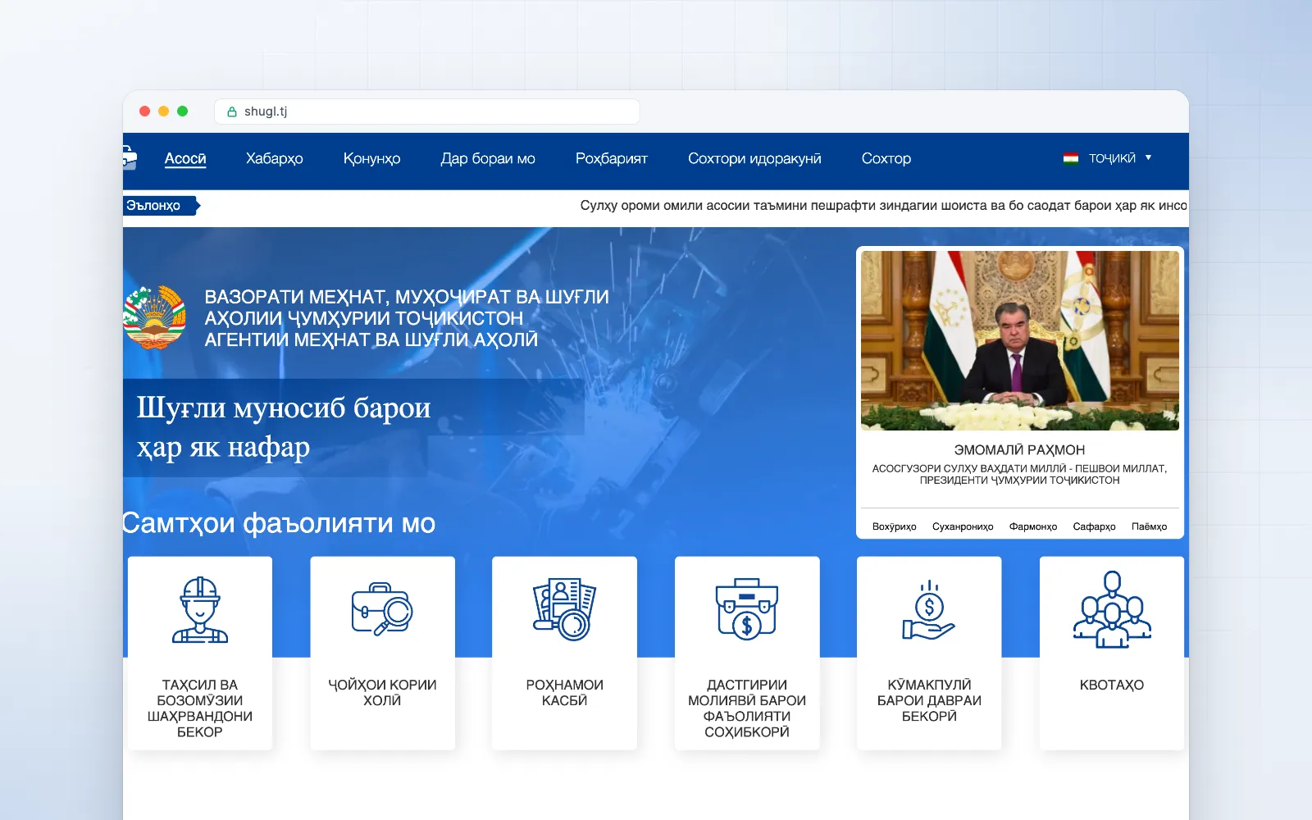The height and width of the screenshot is (820, 1312).
Task: Click the Шуғли муносиб барои slogan text
Action: click(x=284, y=427)
